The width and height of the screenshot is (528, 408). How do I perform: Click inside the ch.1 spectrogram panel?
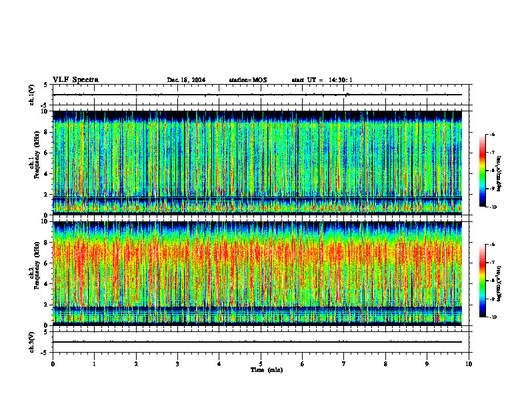(x=257, y=163)
